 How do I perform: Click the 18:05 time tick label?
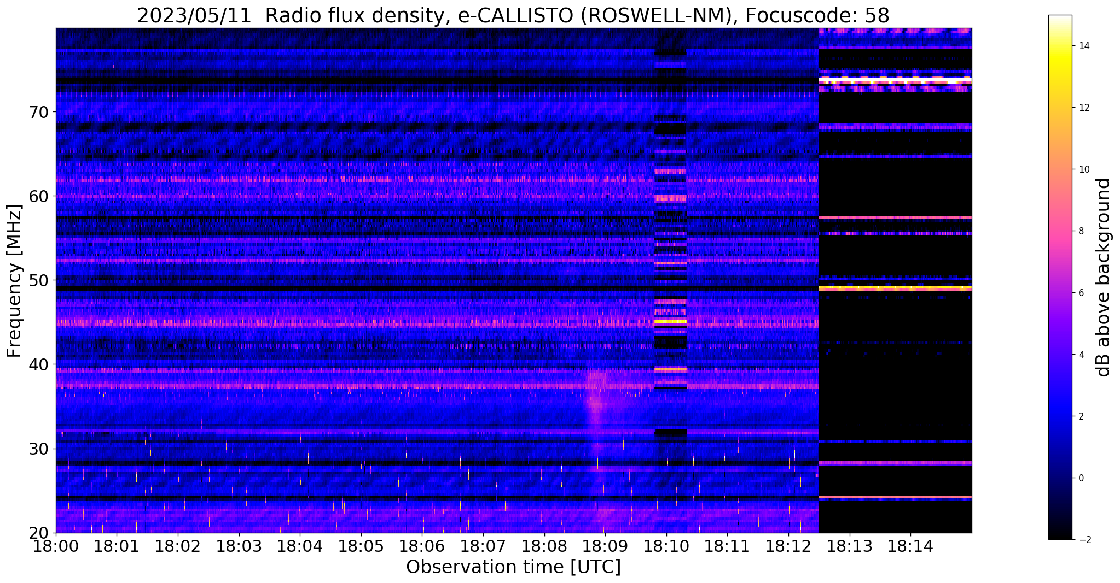pos(361,545)
